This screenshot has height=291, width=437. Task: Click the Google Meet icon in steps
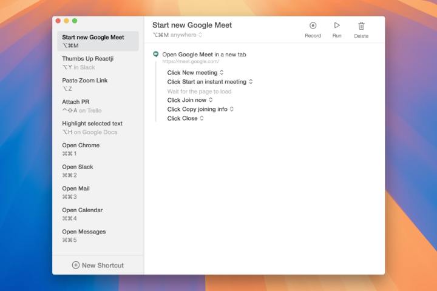point(156,55)
